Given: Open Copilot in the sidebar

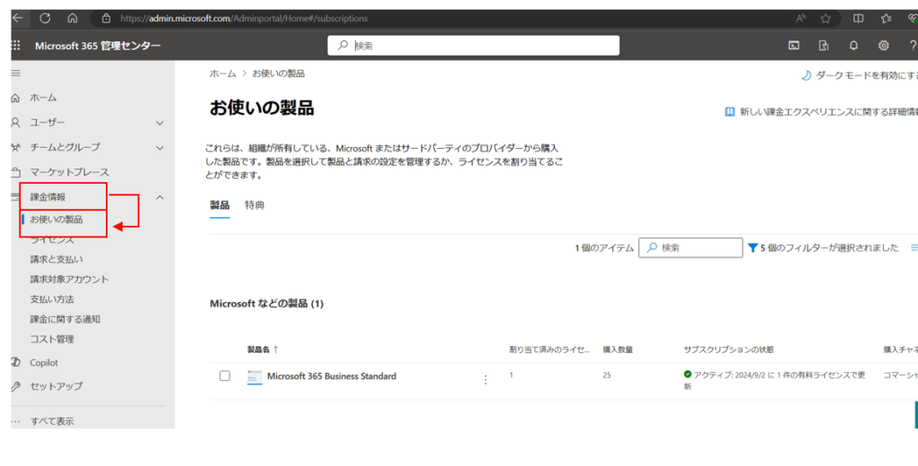Looking at the screenshot, I should (44, 363).
